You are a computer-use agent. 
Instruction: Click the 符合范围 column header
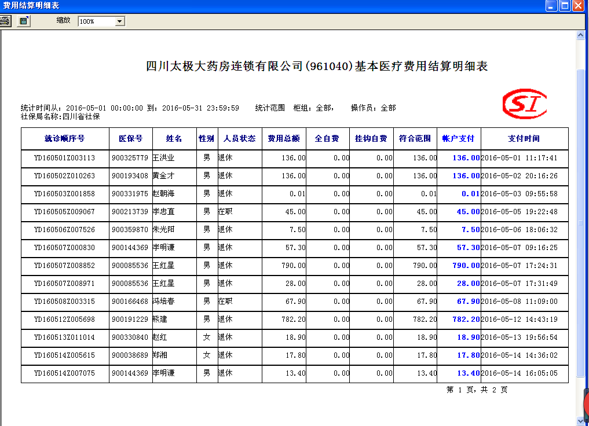click(x=415, y=139)
